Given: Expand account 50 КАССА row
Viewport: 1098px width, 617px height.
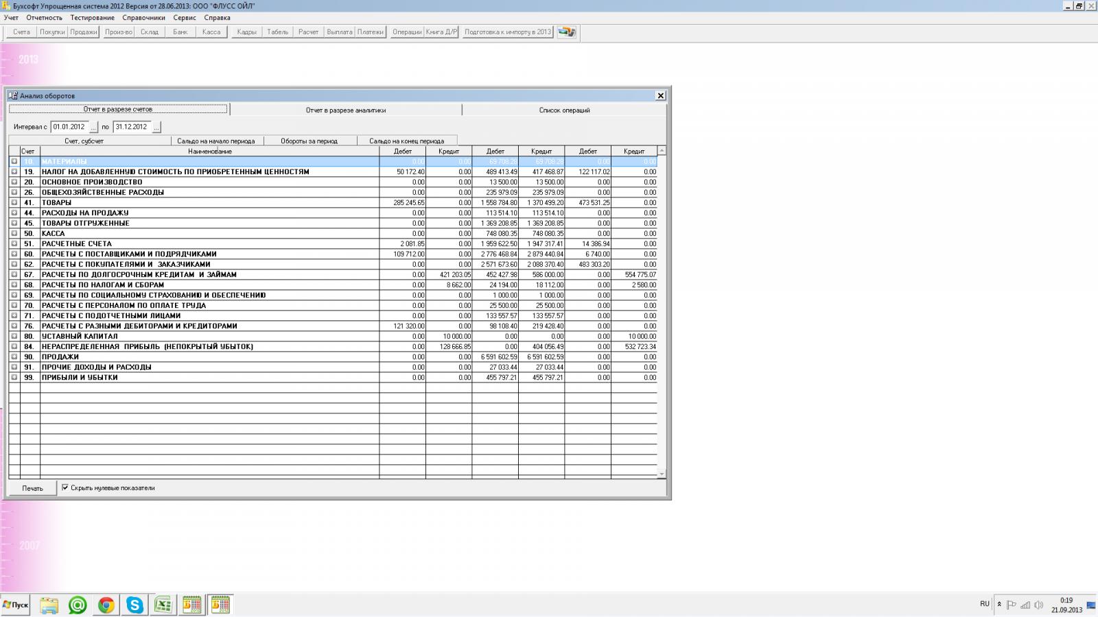Looking at the screenshot, I should [x=14, y=234].
